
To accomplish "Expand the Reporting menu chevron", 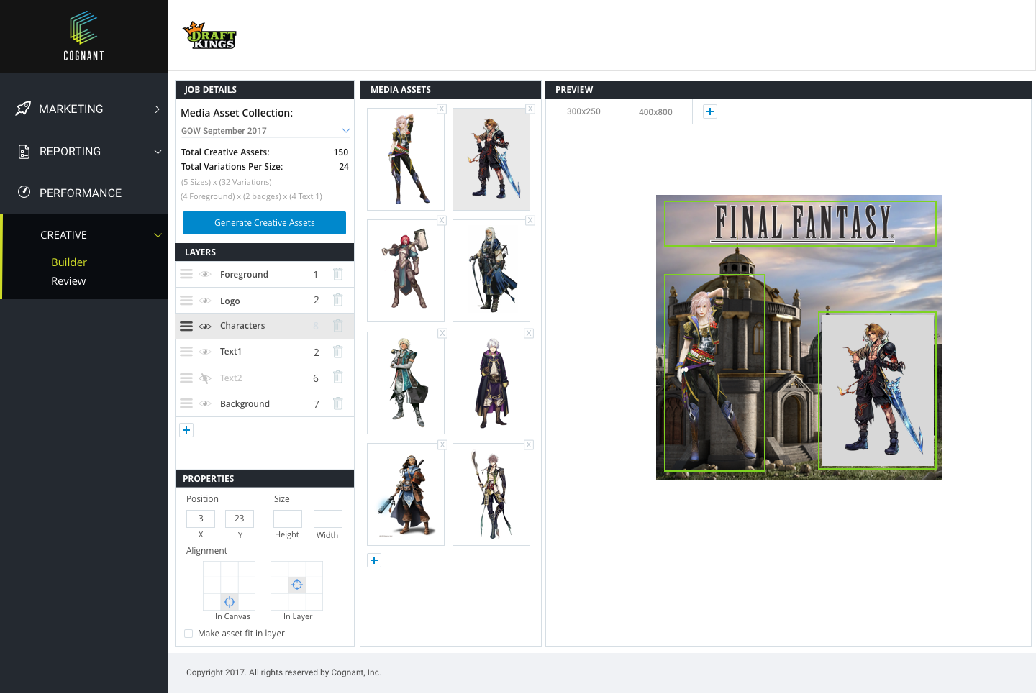I will [158, 152].
